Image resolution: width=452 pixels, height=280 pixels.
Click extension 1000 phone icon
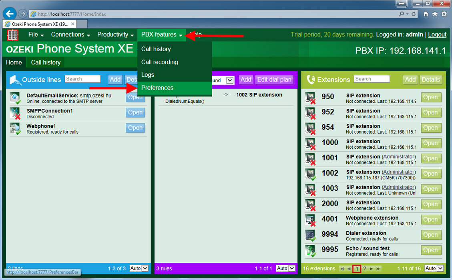(x=310, y=144)
